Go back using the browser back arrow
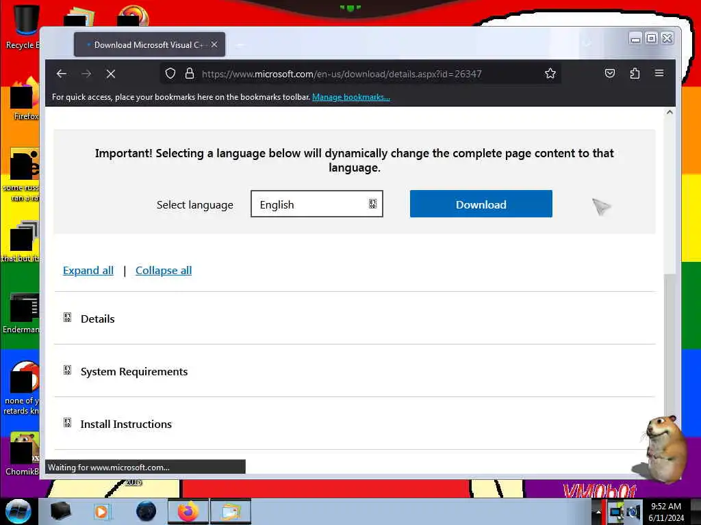 (x=62, y=74)
